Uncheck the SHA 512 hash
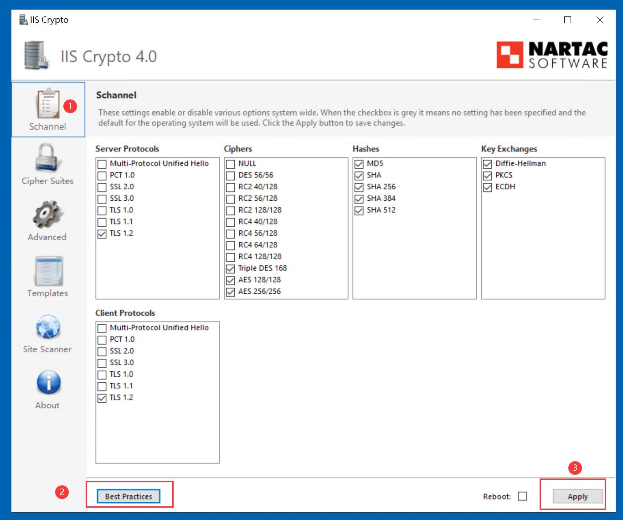This screenshot has height=520, width=623. pyautogui.click(x=359, y=210)
